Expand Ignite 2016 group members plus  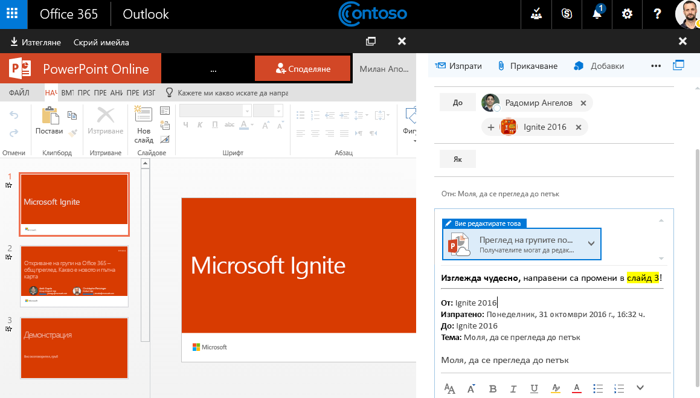tap(490, 127)
